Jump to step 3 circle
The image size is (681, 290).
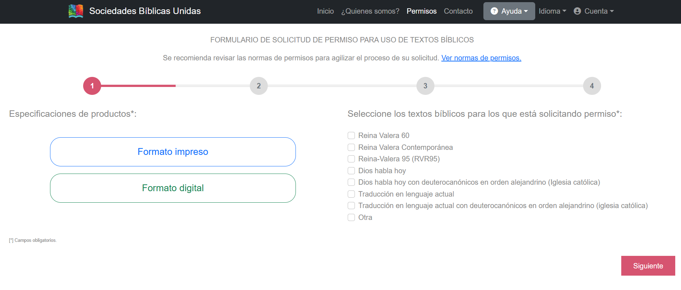[425, 86]
